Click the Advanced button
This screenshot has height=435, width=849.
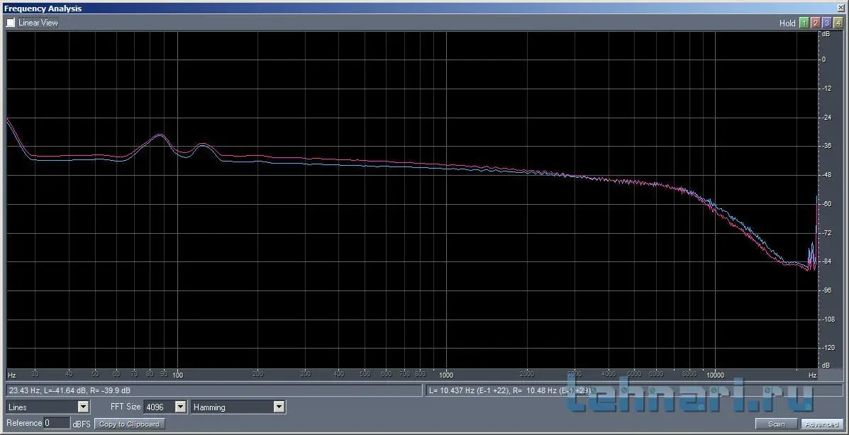822,424
